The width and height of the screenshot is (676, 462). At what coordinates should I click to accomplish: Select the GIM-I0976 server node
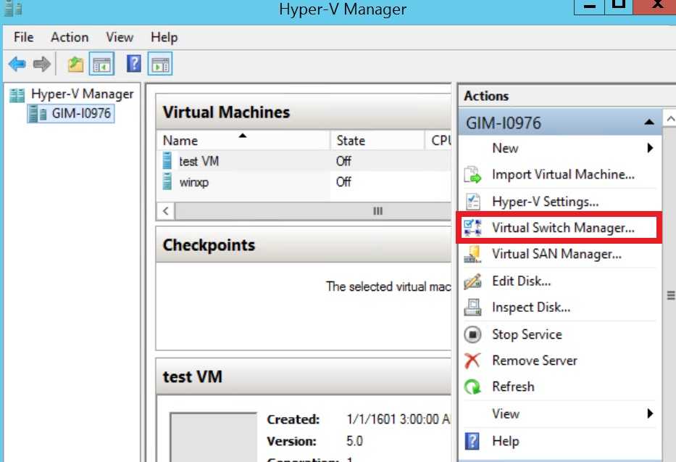tap(82, 113)
